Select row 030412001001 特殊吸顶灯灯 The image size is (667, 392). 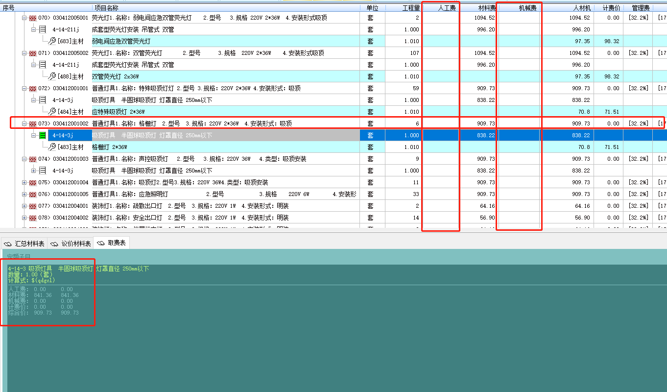[x=333, y=88]
